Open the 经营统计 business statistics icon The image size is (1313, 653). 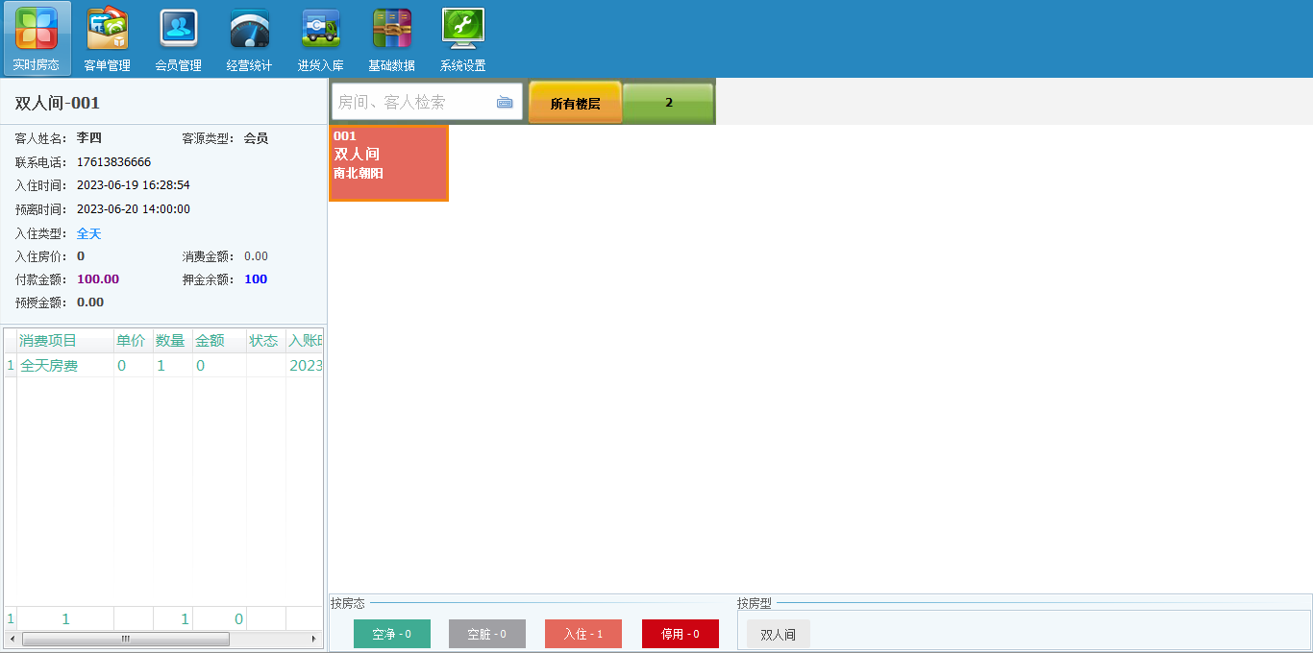249,39
